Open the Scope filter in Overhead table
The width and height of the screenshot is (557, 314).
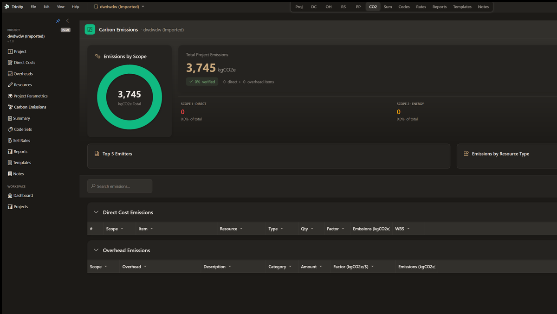point(106,267)
